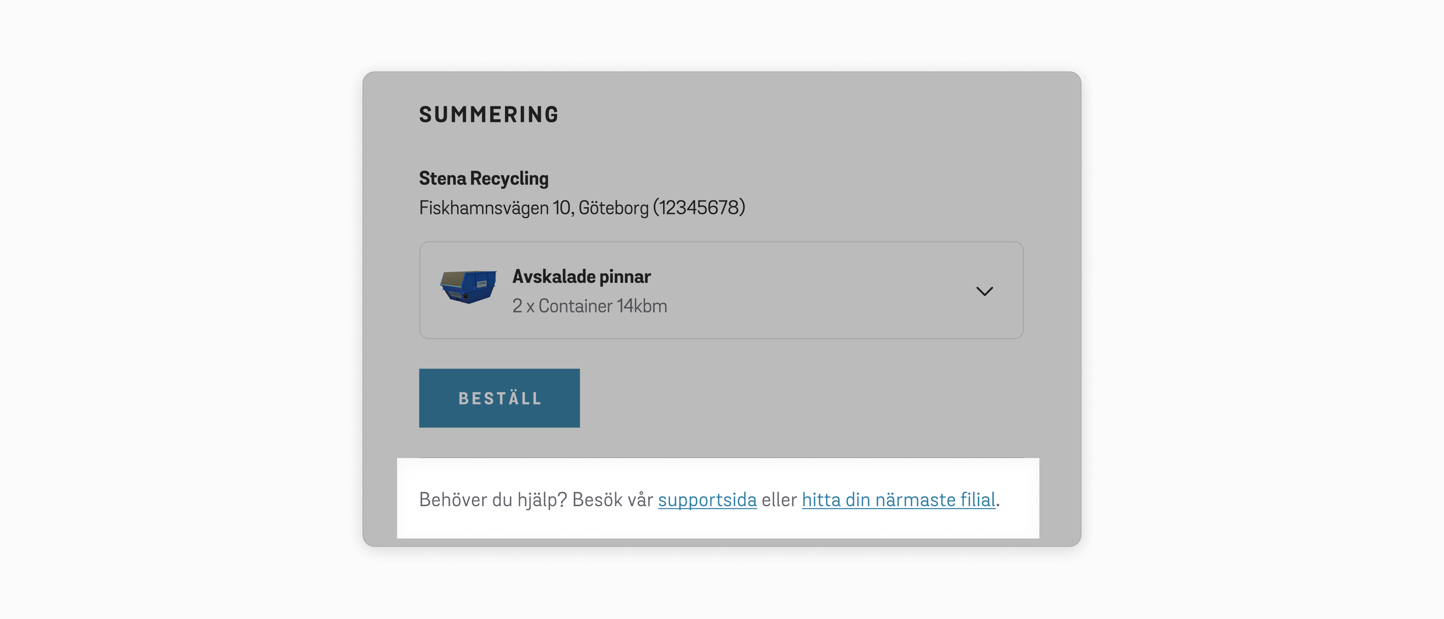Screen dimensions: 1444x619
Task: Visit hitta din närmaste filial
Action: click(898, 499)
